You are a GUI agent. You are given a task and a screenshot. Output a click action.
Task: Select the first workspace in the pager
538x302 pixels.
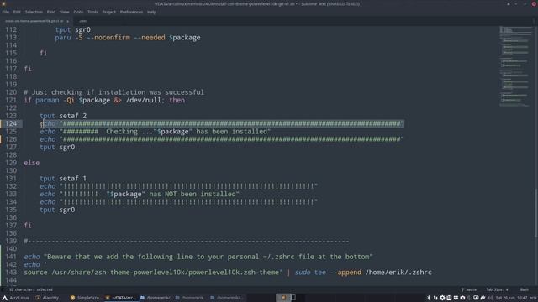click(x=283, y=298)
